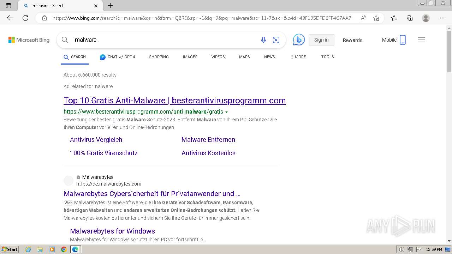Open the browser profile avatar
The width and height of the screenshot is (452, 254).
click(426, 18)
